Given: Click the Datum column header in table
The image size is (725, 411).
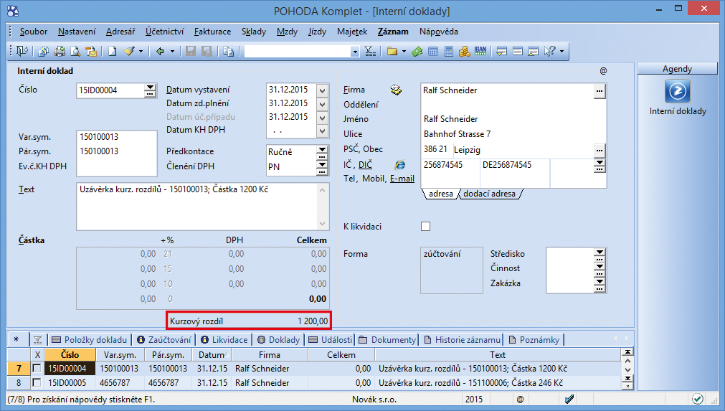Looking at the screenshot, I should (x=213, y=354).
